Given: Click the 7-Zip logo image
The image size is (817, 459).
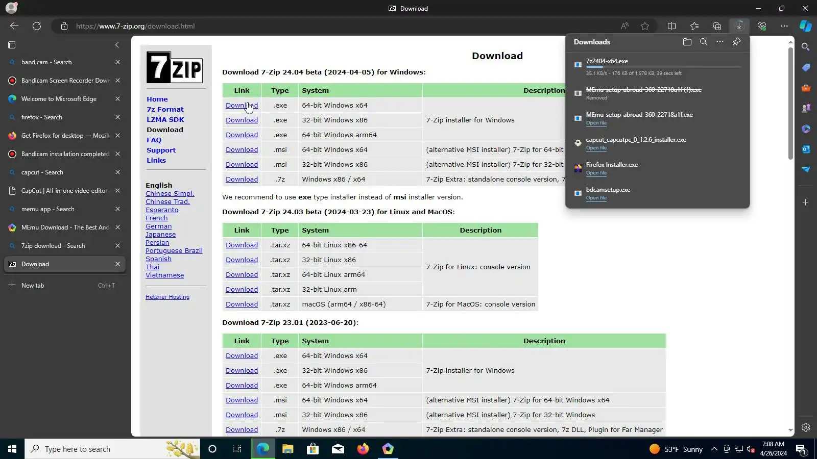Looking at the screenshot, I should [175, 67].
